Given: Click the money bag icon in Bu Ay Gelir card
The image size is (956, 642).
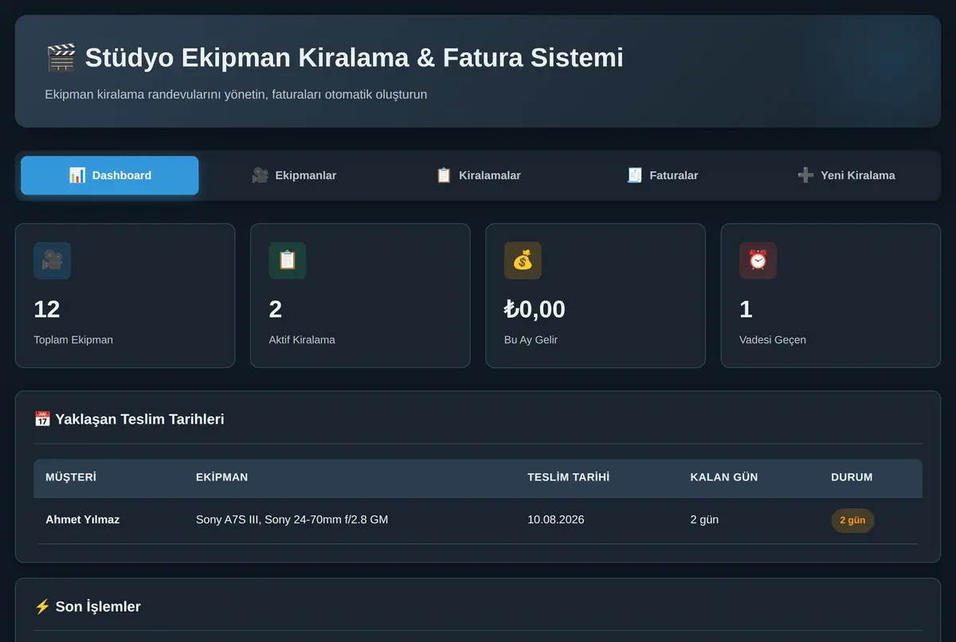Looking at the screenshot, I should 523,260.
